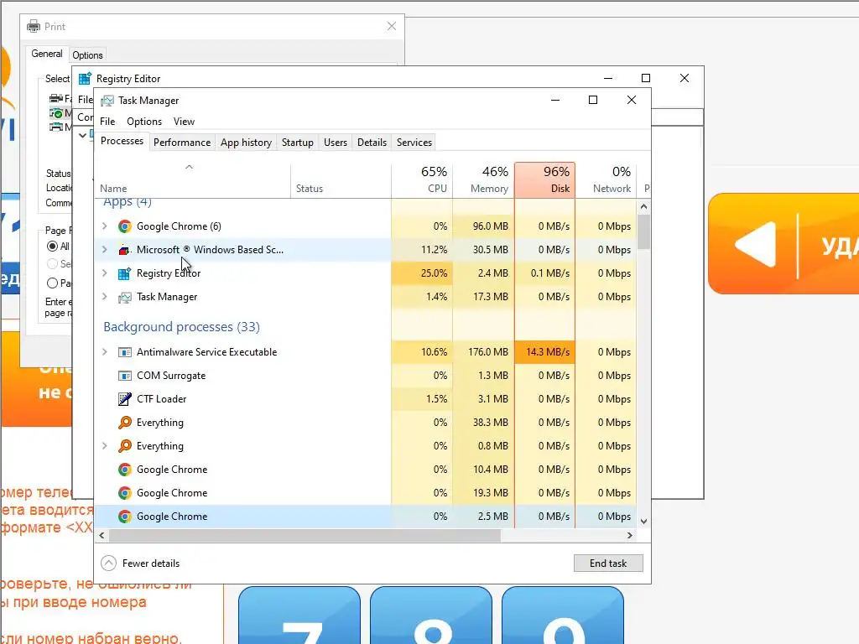The height and width of the screenshot is (644, 859).
Task: Click the Fewer details arrow icon
Action: (x=108, y=563)
